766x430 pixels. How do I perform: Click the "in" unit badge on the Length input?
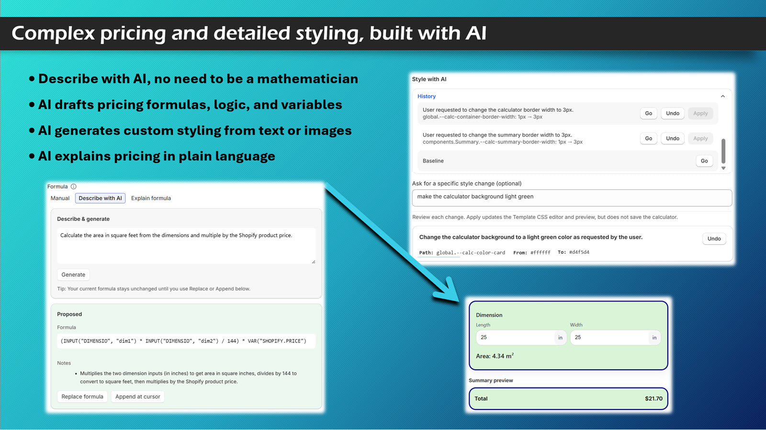click(560, 337)
